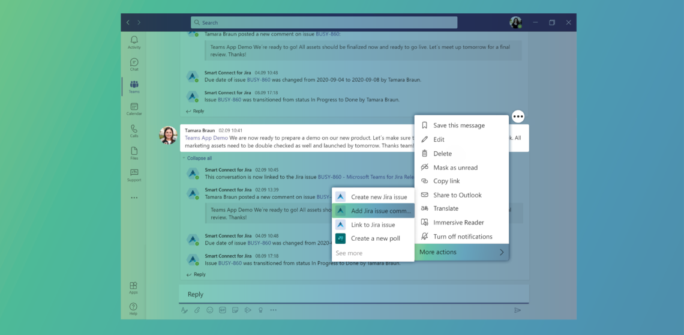Viewport: 684px width, 335px height.
Task: Click Tamara Braun's profile picture beside message
Action: [x=168, y=136]
